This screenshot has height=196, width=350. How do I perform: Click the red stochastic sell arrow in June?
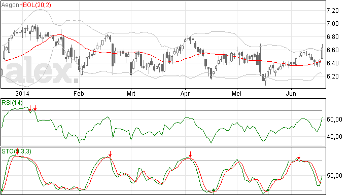[299, 156]
